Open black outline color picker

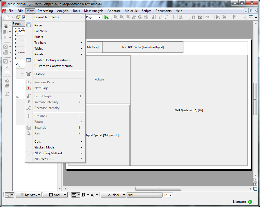[x=55, y=195]
